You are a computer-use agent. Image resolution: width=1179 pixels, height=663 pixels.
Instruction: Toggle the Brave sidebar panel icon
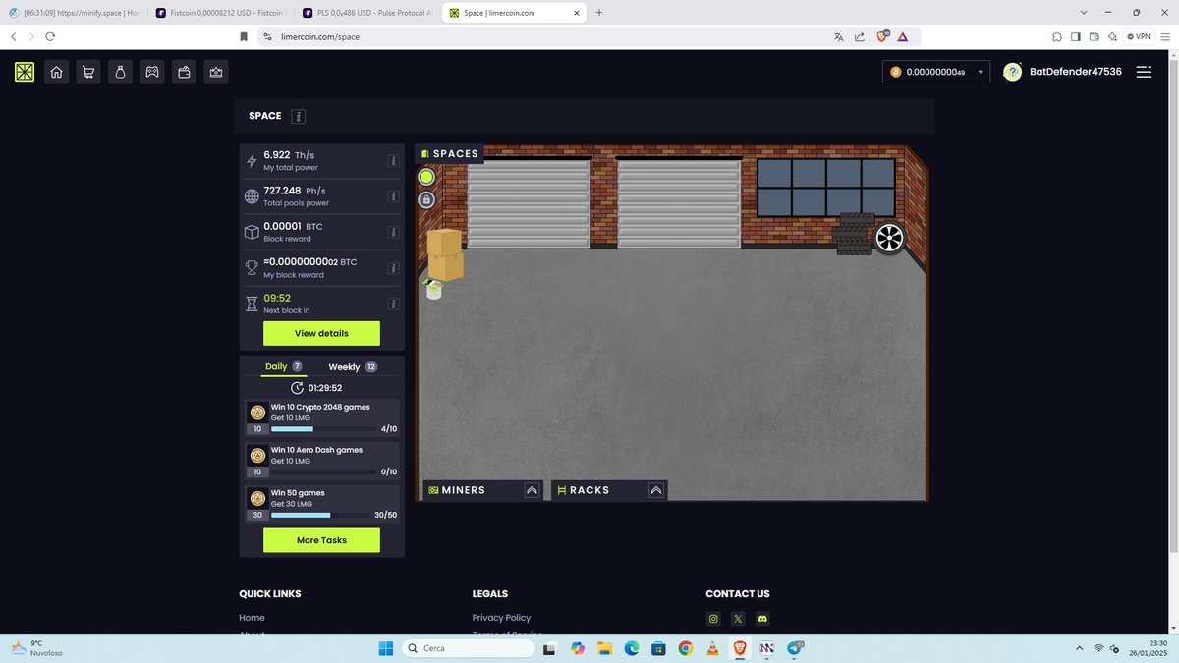tap(1076, 36)
